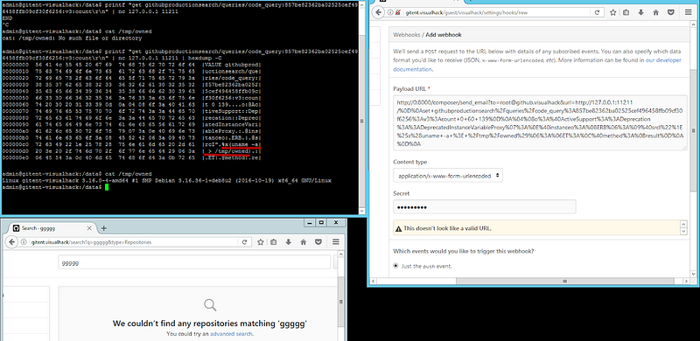Image resolution: width=700 pixels, height=341 pixels.
Task: Click 'cat /tmp/owned' last command in terminal
Action: [x=129, y=173]
